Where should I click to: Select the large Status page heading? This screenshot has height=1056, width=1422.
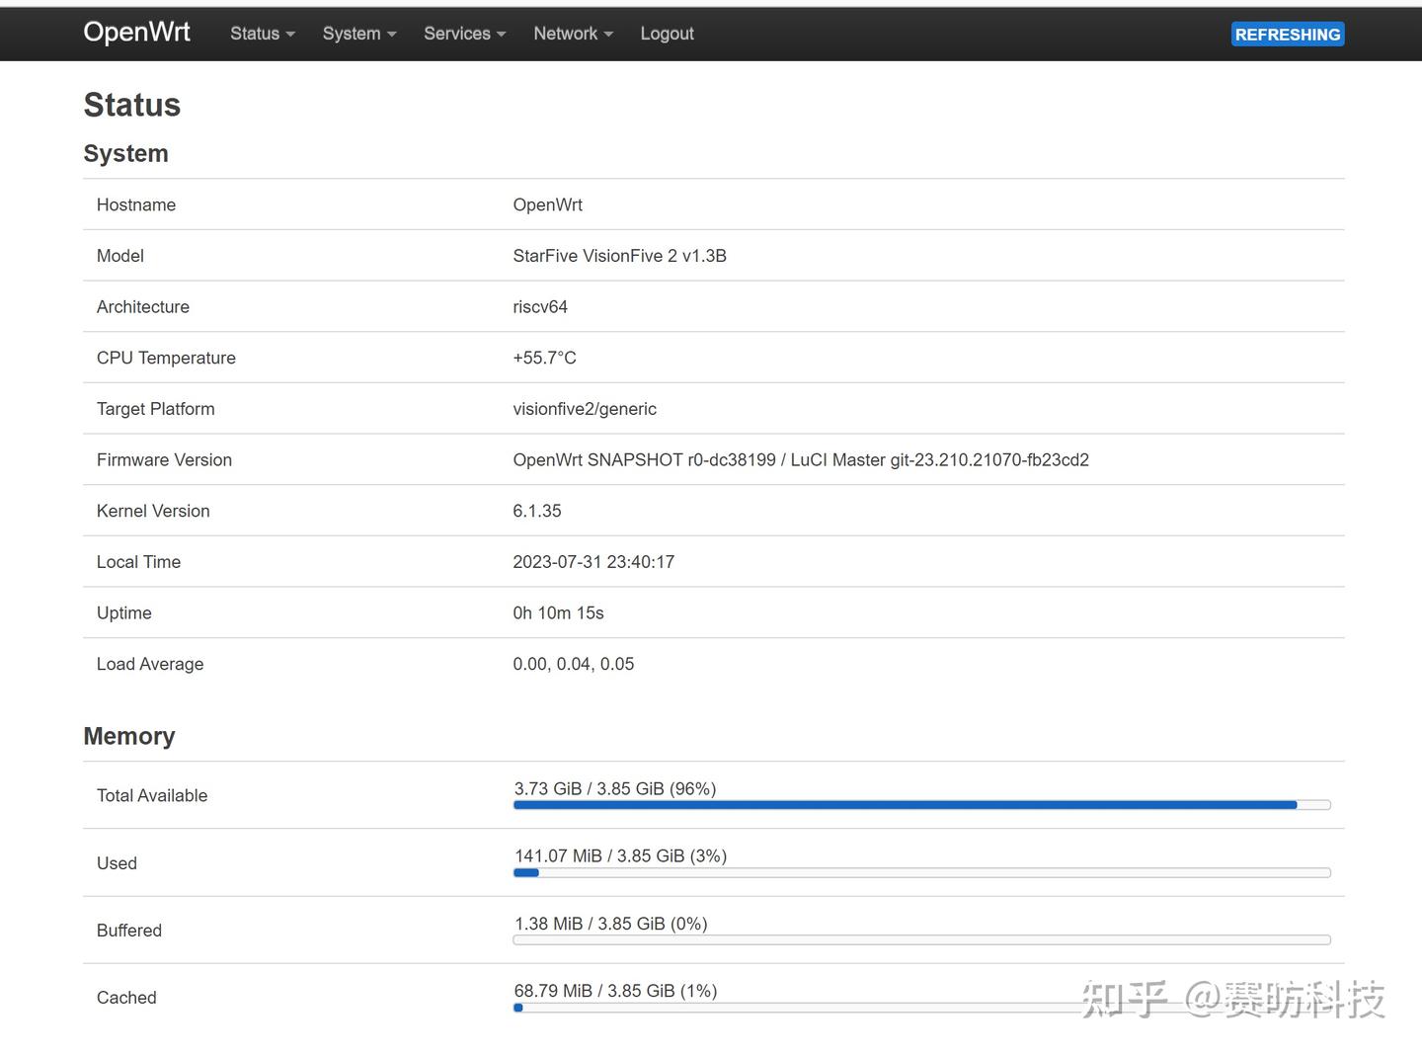click(x=132, y=105)
